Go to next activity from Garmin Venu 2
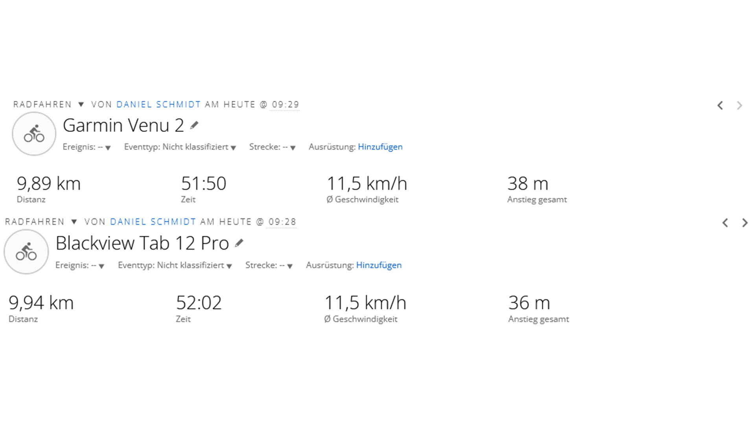This screenshot has height=424, width=755. click(x=740, y=105)
